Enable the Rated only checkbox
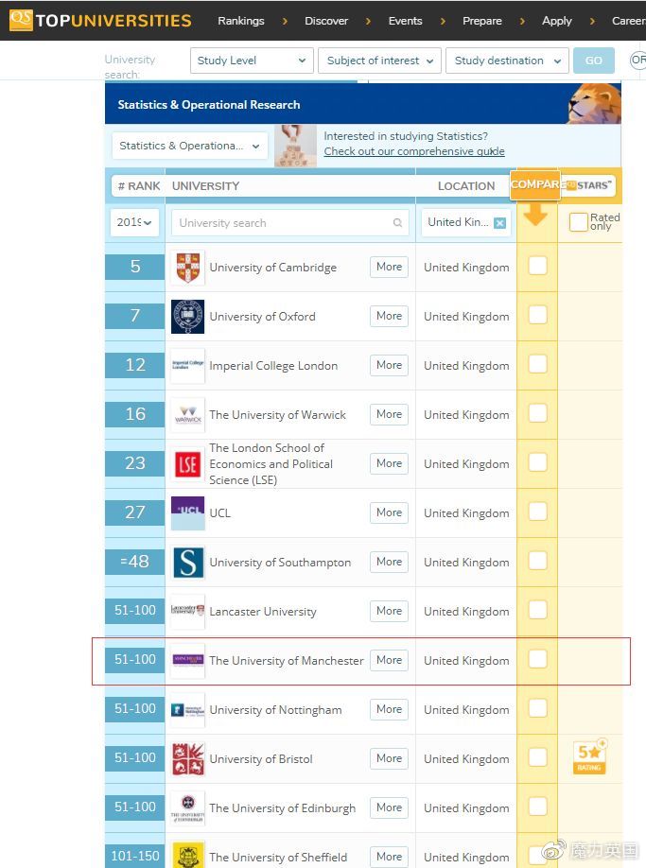Image resolution: width=646 pixels, height=868 pixels. 579,222
